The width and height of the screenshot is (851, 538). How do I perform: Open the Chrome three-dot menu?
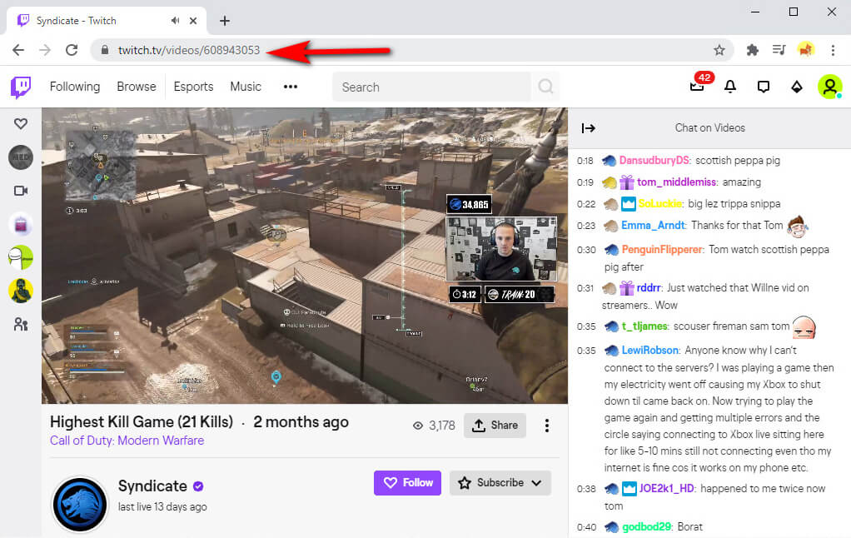pyautogui.click(x=833, y=50)
